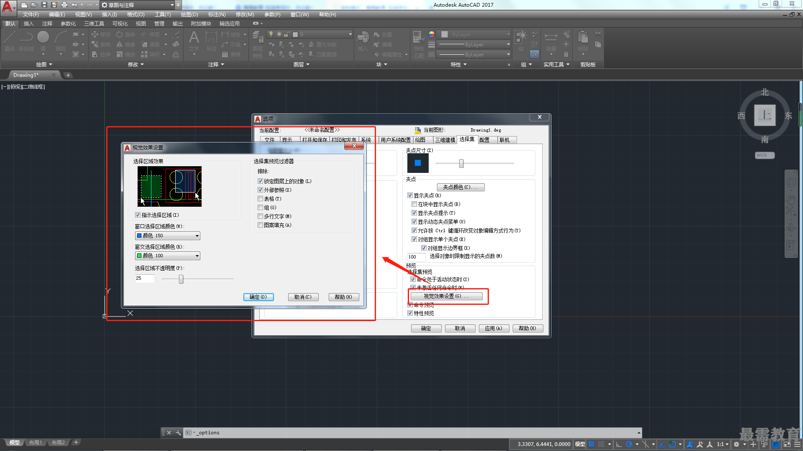Click the Measure (测量) icon
Viewport: 803px width, 451px height.
click(x=551, y=41)
